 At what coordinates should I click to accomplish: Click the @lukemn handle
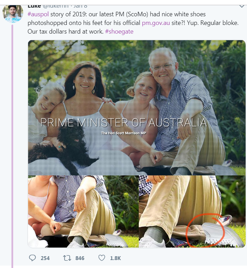tap(56, 6)
